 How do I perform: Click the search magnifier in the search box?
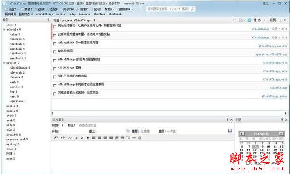point(192,9)
